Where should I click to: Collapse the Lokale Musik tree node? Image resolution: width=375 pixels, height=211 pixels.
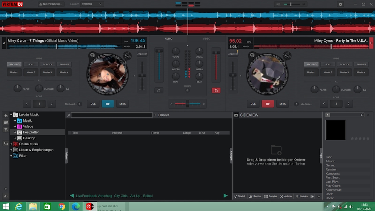[11, 114]
